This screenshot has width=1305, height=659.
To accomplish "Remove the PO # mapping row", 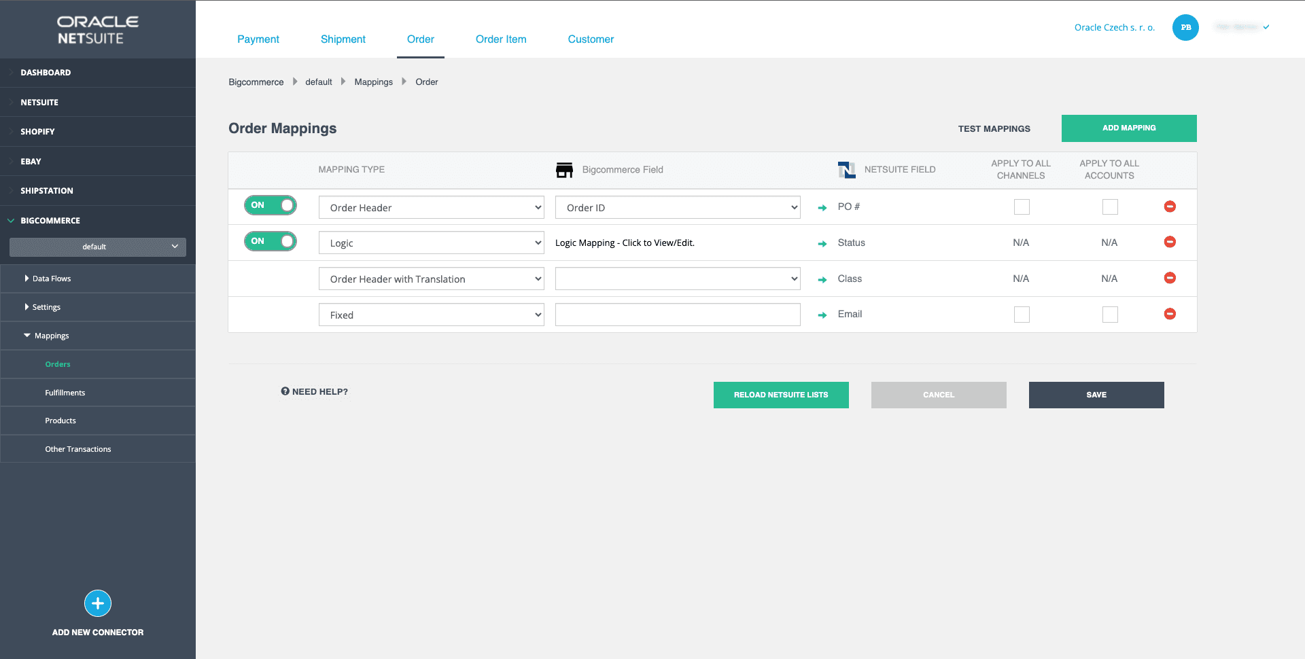I will [x=1170, y=207].
